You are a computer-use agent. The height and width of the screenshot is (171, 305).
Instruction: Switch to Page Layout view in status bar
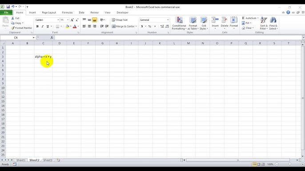point(259,164)
